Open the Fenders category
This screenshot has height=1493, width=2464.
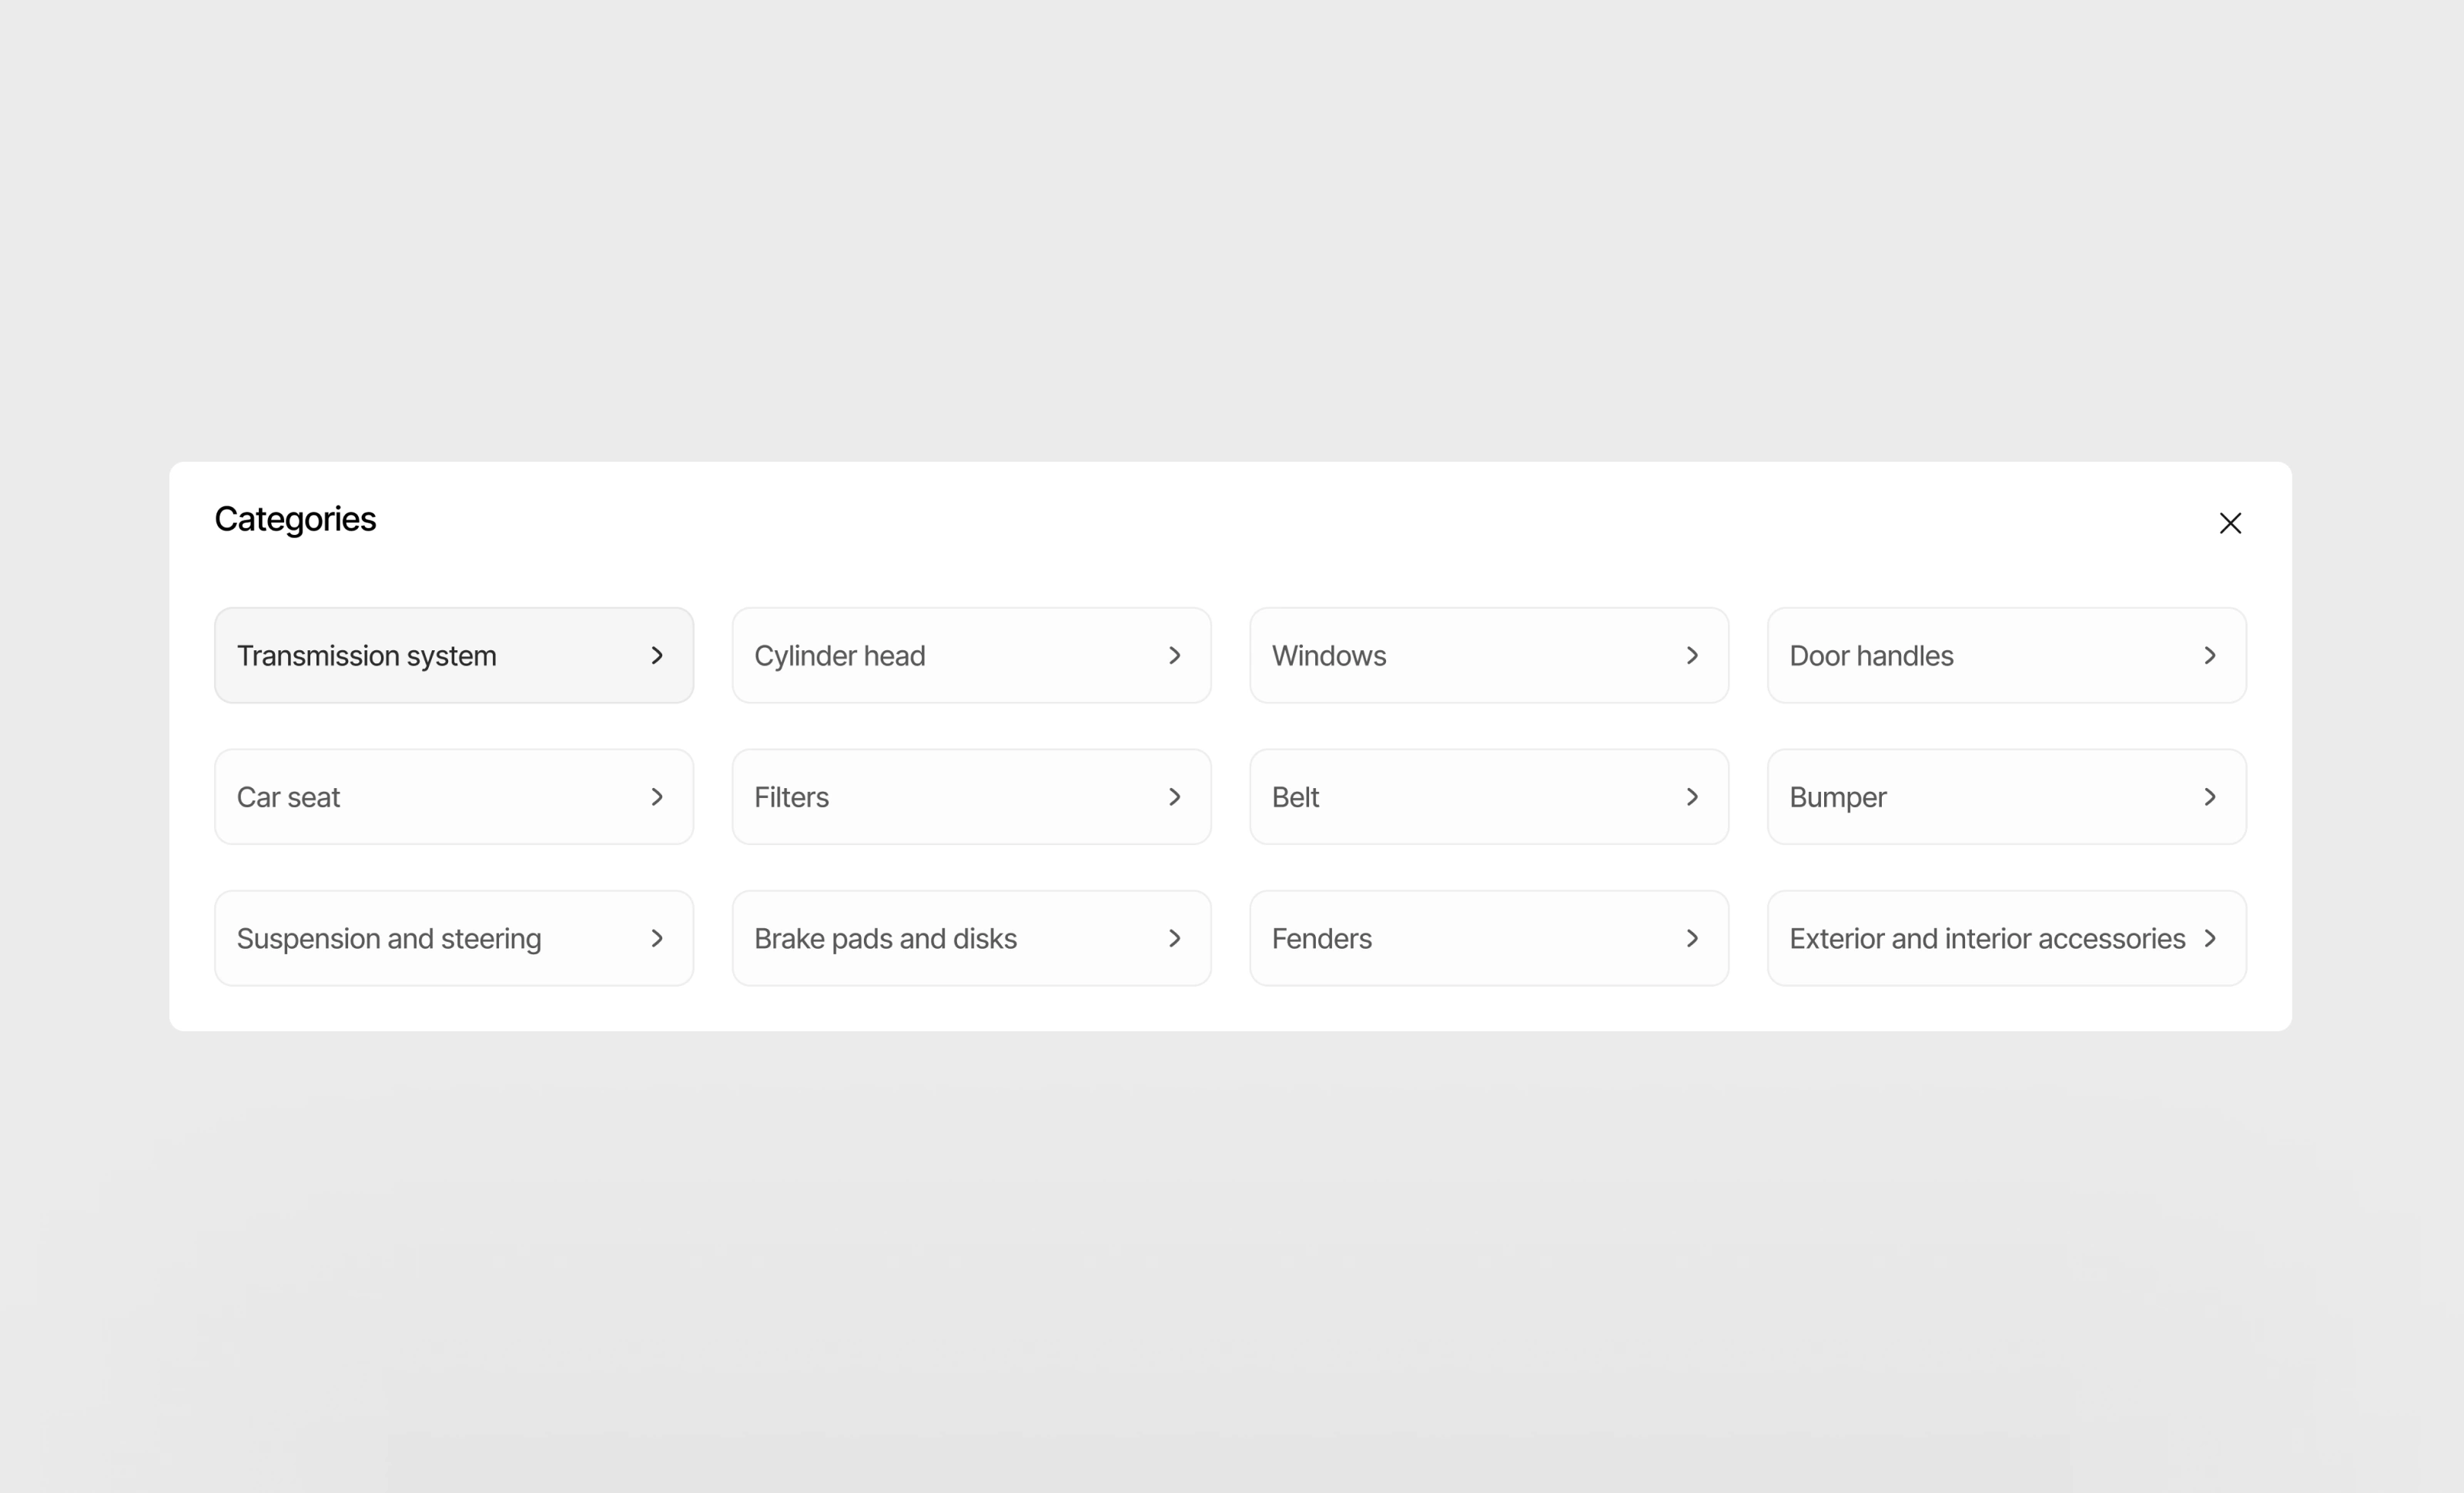1488,938
